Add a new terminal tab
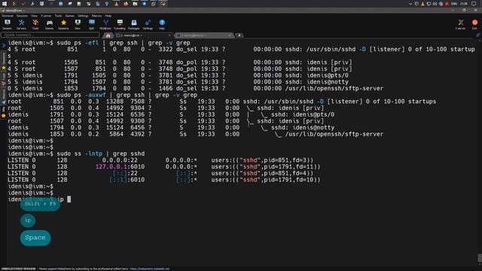This screenshot has height=271, width=482. point(239,35)
